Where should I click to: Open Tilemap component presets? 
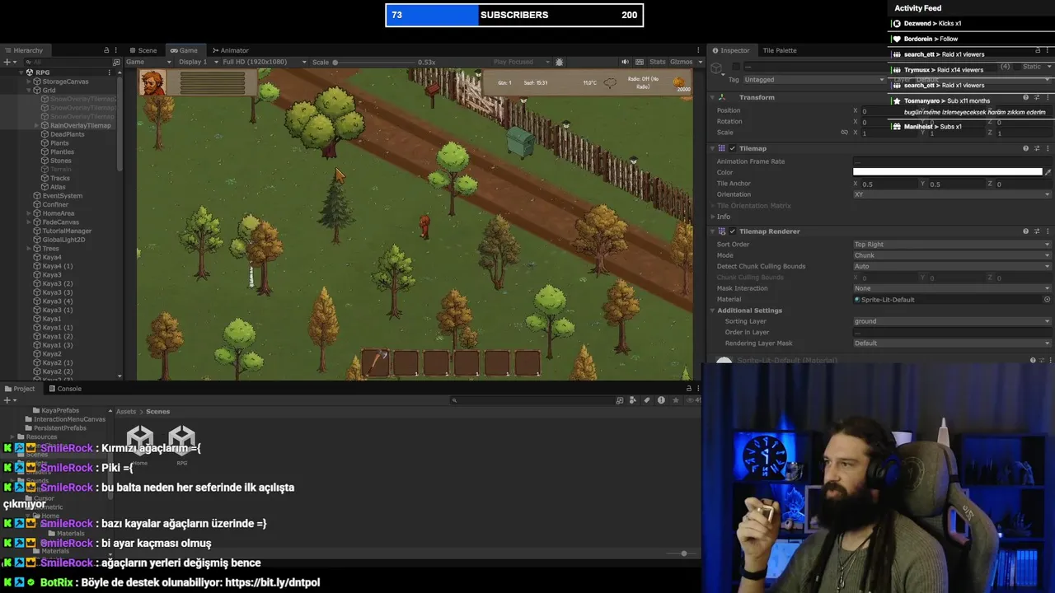pos(1036,148)
